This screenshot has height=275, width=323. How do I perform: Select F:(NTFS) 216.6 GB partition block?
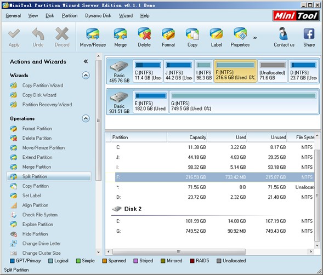coord(235,71)
